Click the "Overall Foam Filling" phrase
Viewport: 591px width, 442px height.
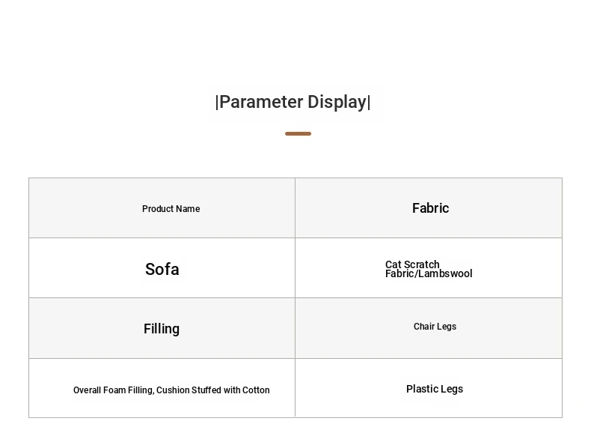(x=113, y=390)
